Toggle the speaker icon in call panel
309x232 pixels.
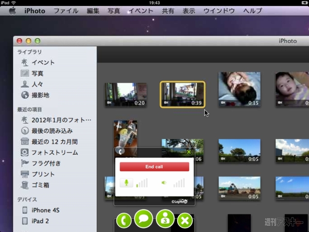click(164, 183)
